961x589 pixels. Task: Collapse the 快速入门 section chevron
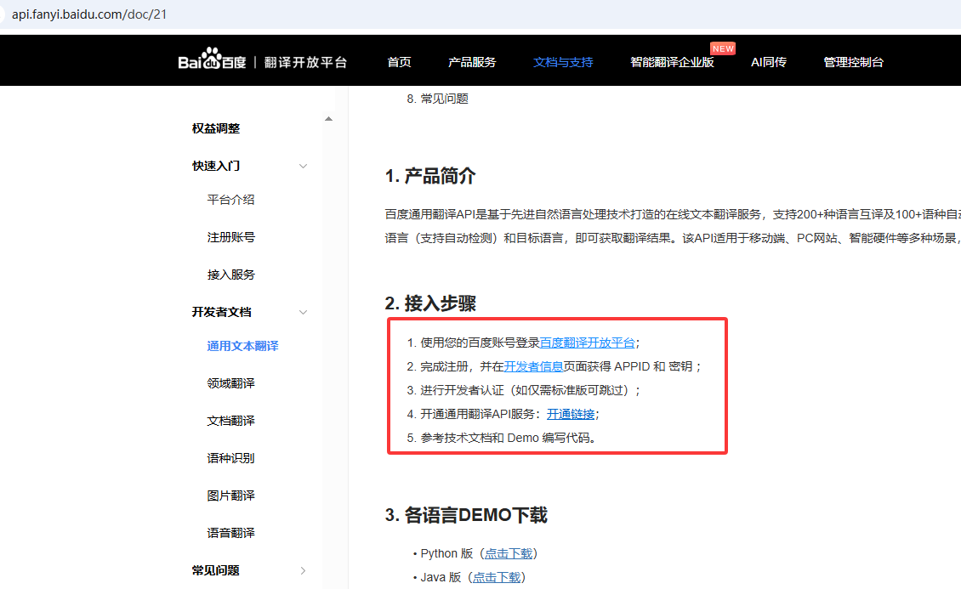point(303,167)
